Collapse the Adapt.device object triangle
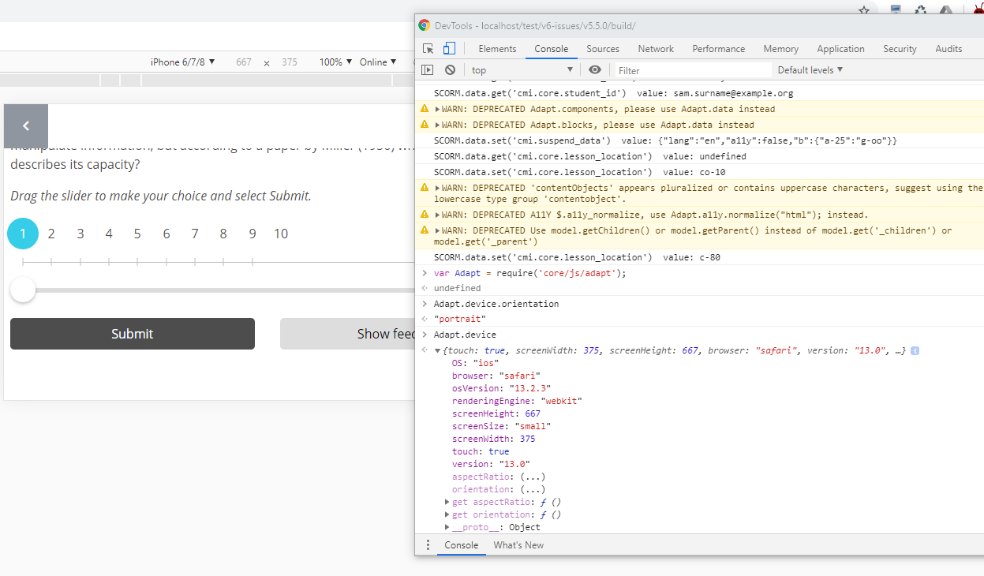984x576 pixels. pos(437,350)
